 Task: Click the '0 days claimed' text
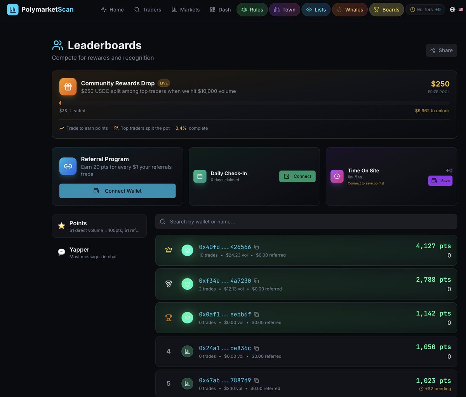[x=225, y=180]
